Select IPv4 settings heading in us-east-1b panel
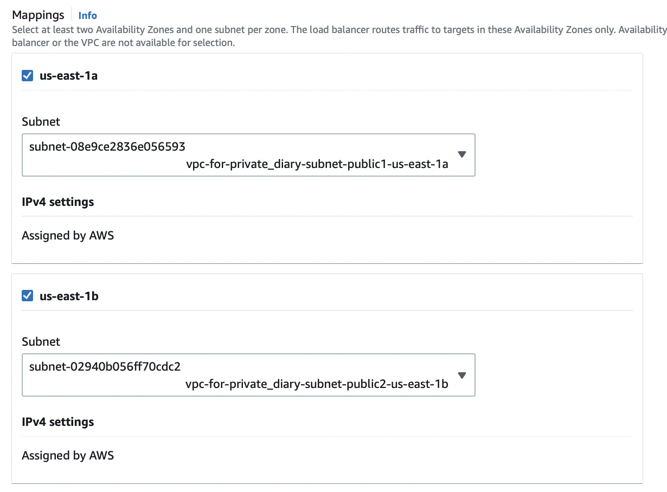 [57, 422]
